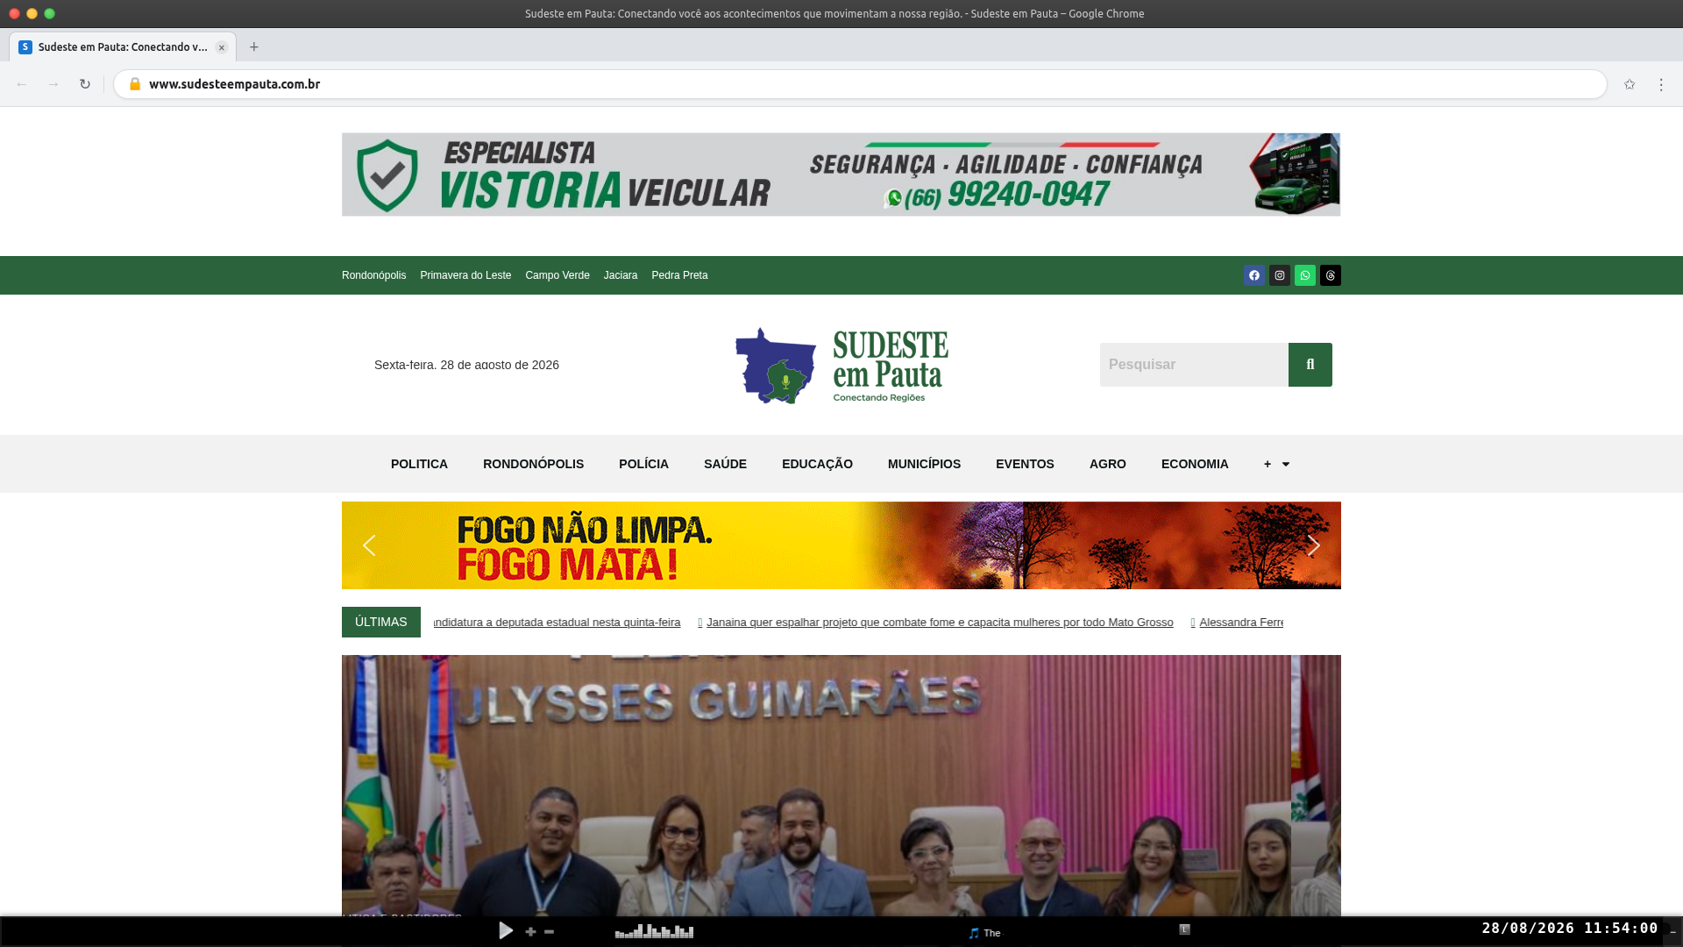Image resolution: width=1683 pixels, height=947 pixels.
Task: Open the Janaina quer espalhar projeto headline
Action: pos(940,623)
